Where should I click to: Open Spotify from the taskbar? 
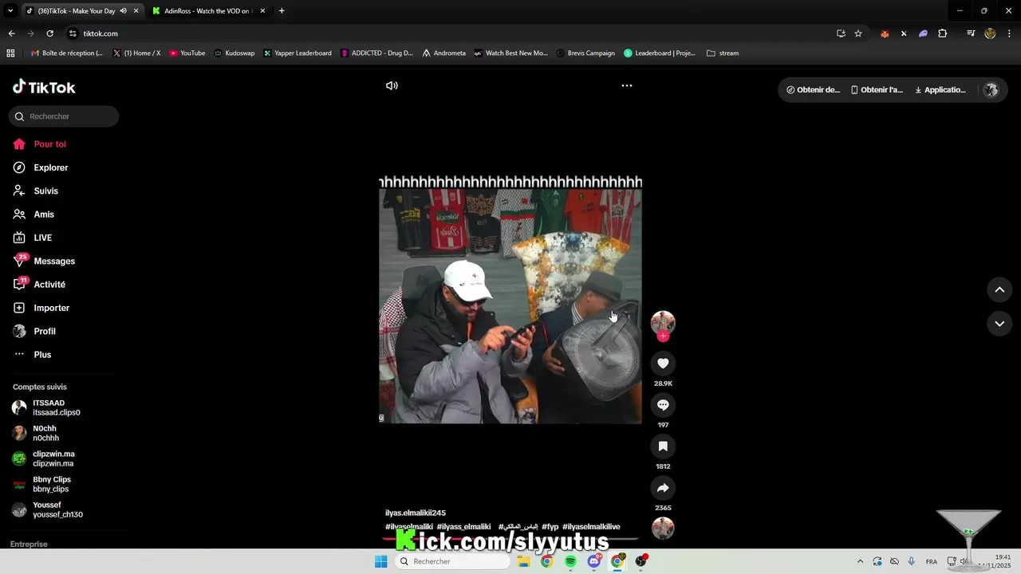click(570, 561)
